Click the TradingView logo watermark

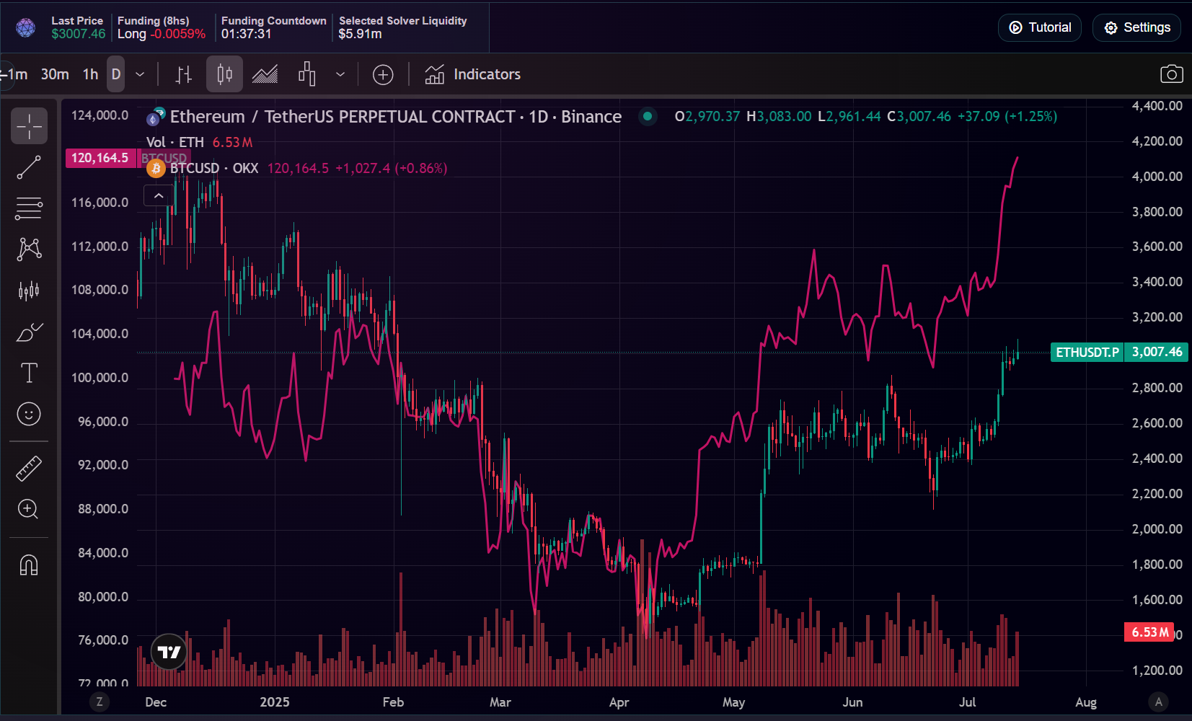(168, 651)
